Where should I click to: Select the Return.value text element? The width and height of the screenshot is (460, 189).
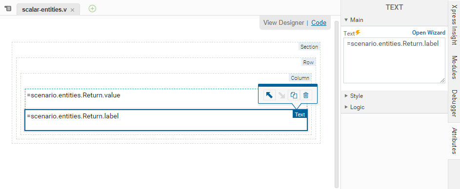pos(74,95)
